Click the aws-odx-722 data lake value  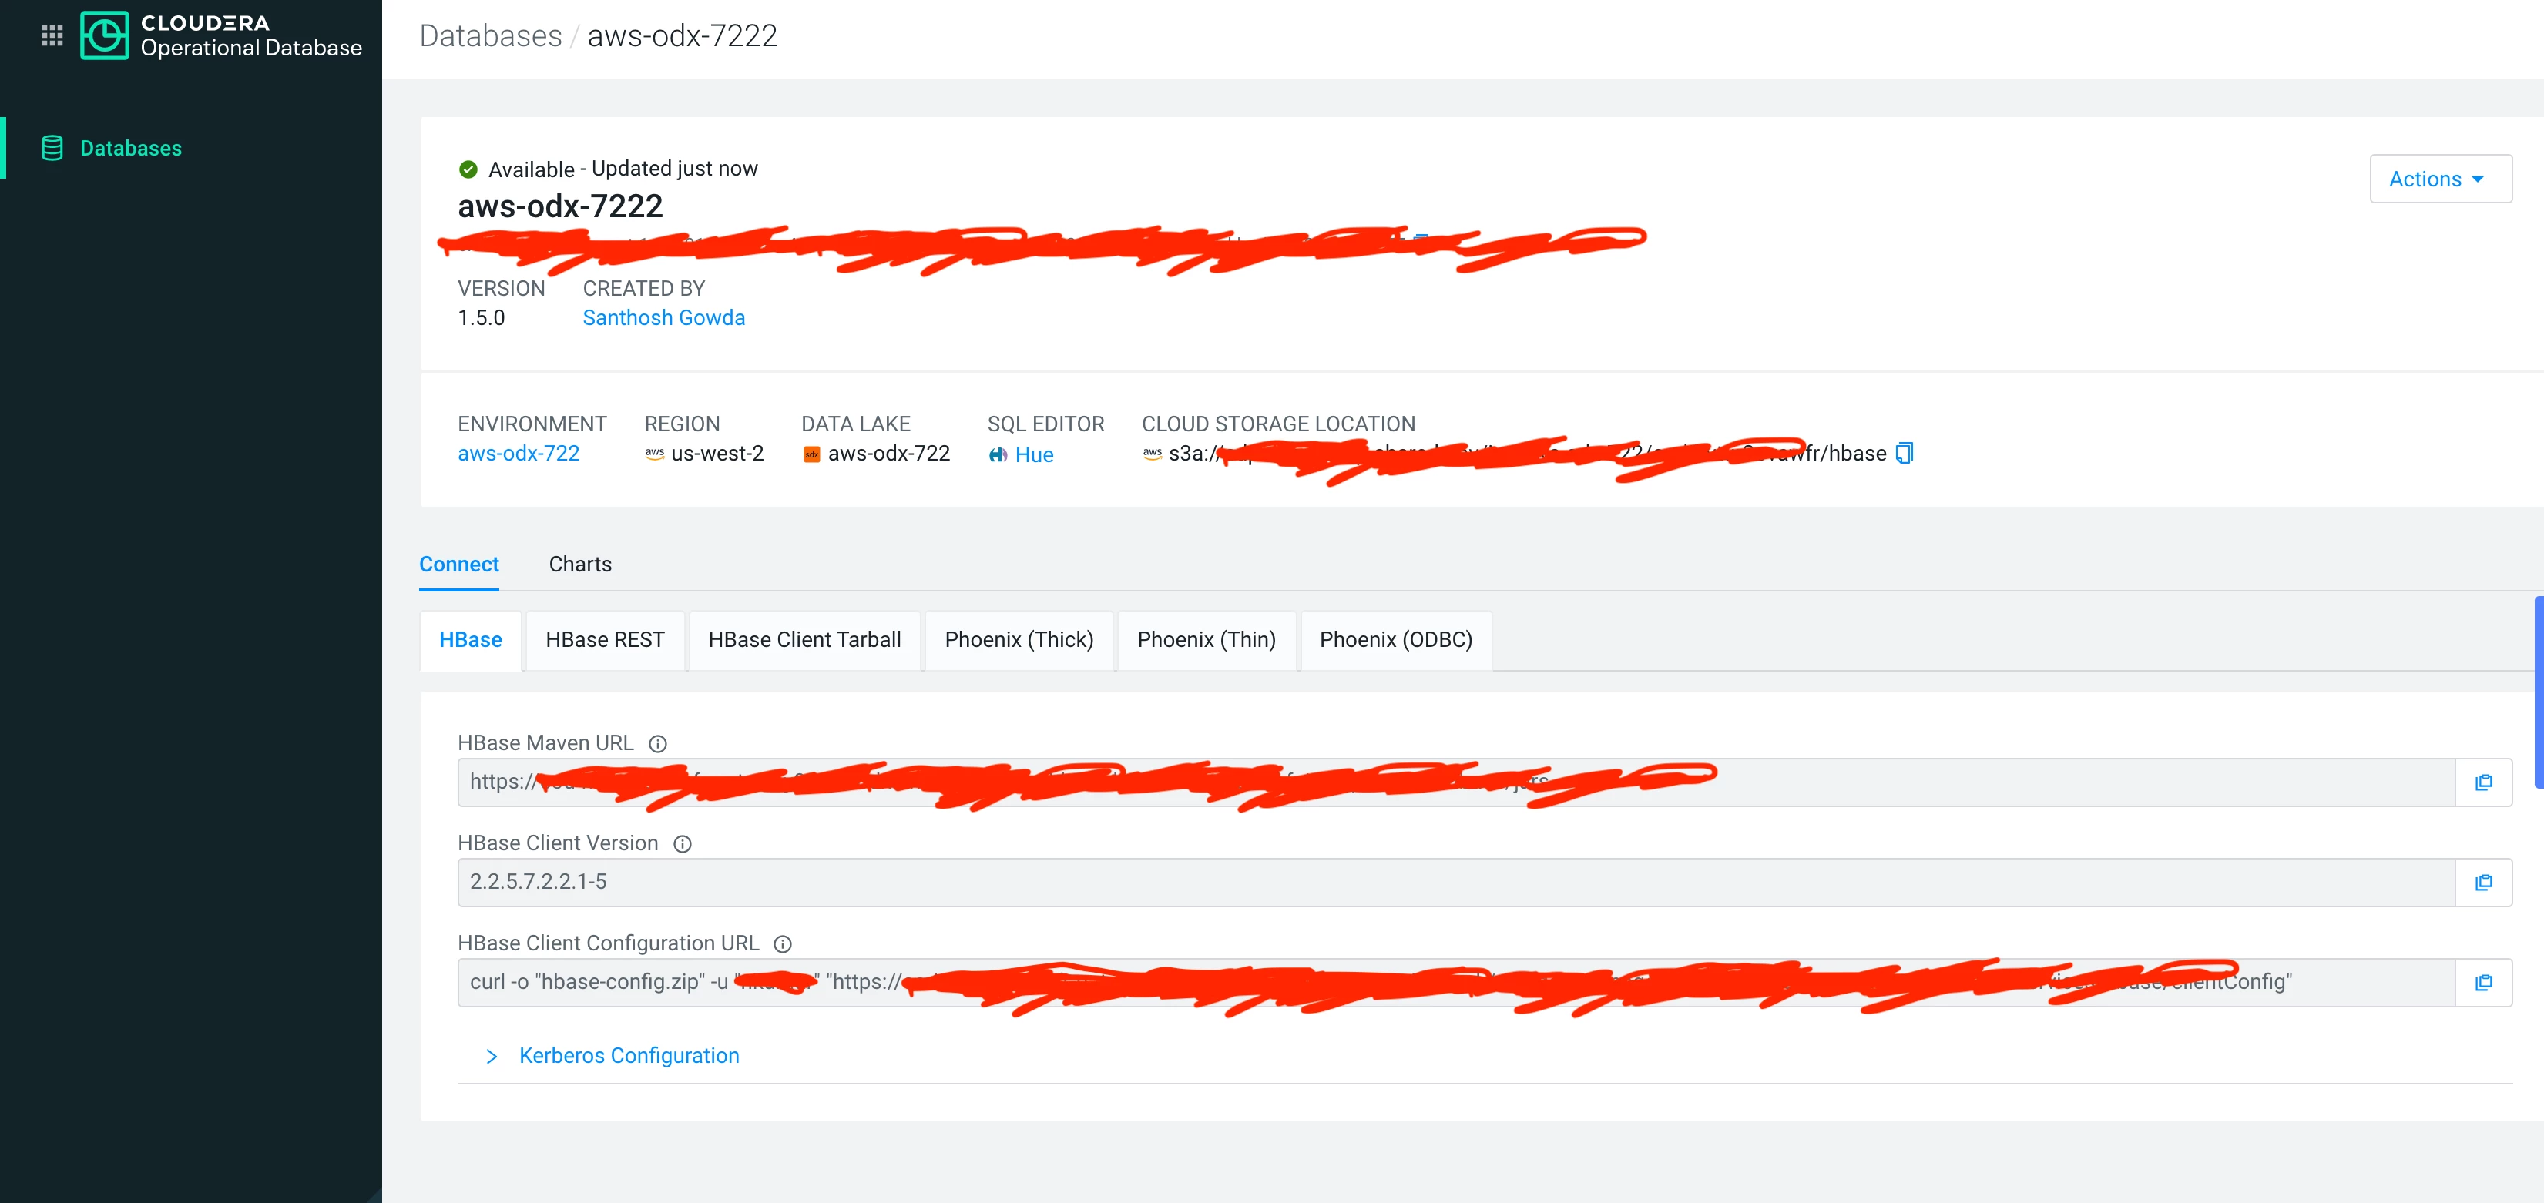889,453
